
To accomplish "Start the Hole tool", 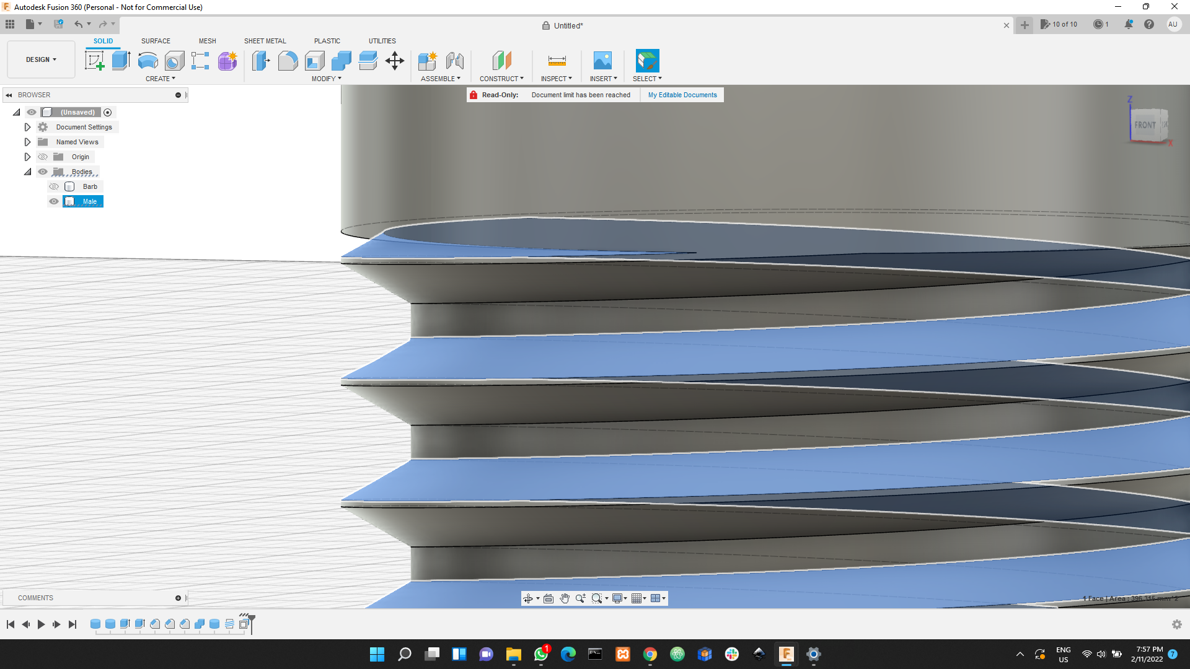I will tap(175, 60).
